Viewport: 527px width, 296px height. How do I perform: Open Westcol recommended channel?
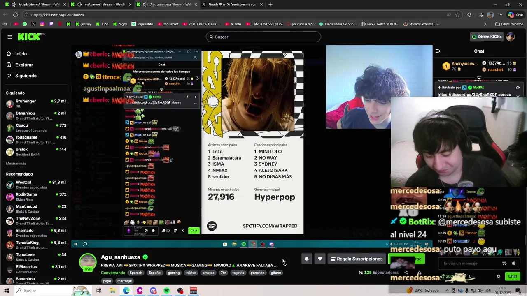36,185
